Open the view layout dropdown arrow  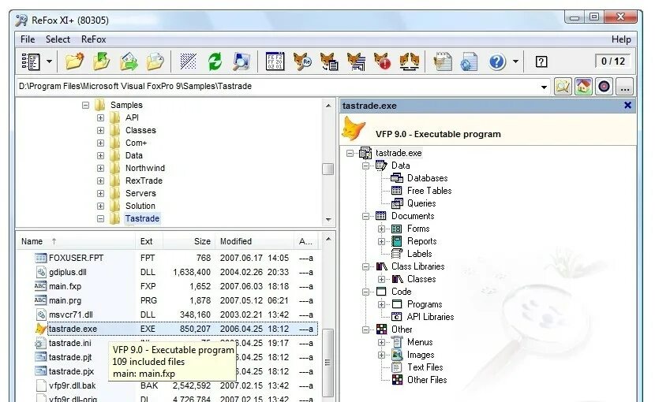pyautogui.click(x=49, y=61)
